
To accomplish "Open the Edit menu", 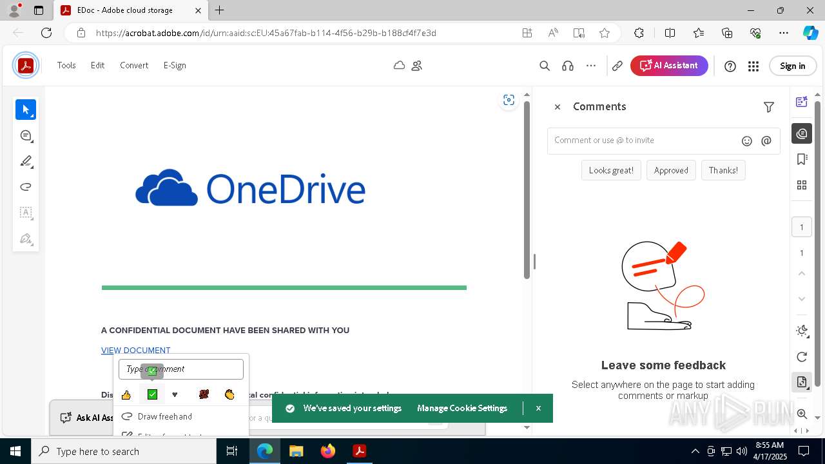I will pyautogui.click(x=97, y=65).
